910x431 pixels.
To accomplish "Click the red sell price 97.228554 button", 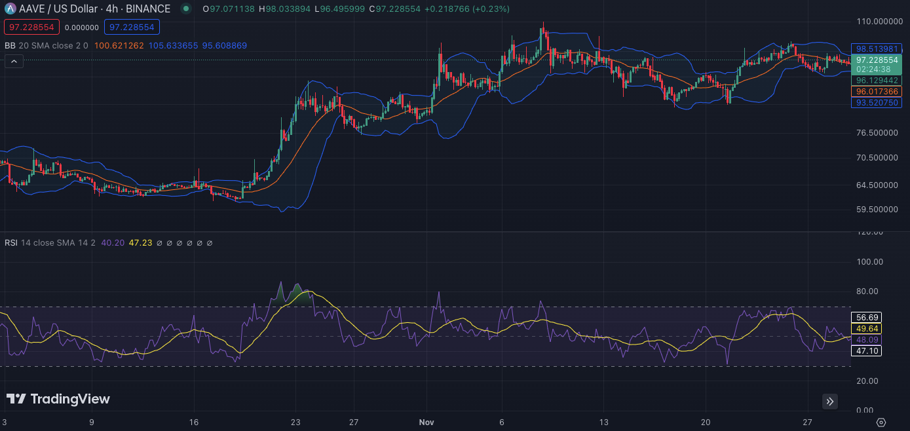I will tap(31, 27).
